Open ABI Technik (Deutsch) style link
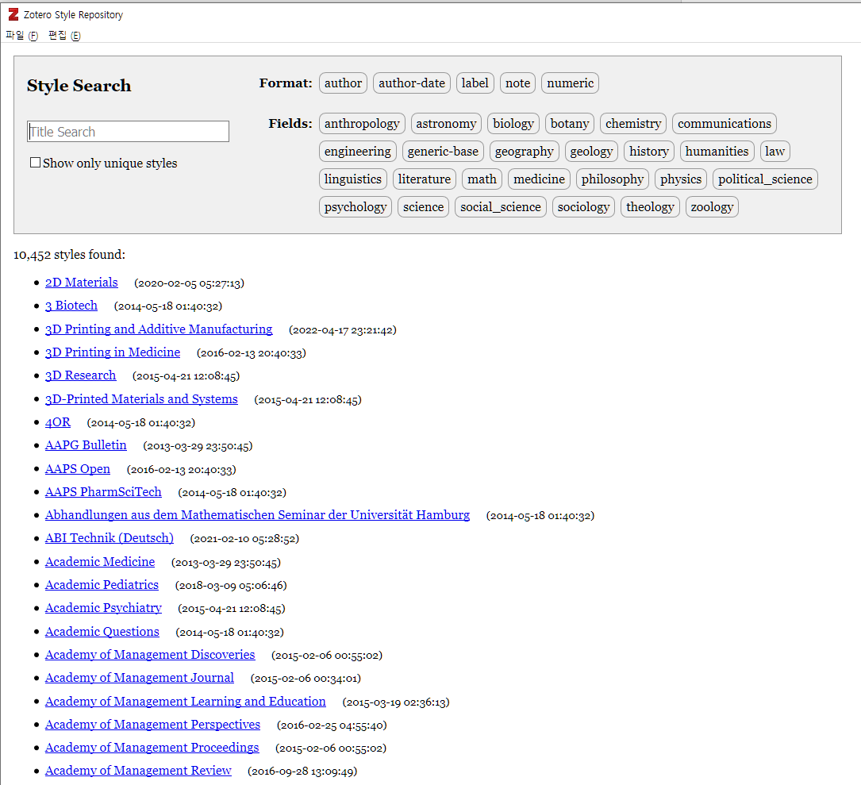Image resolution: width=861 pixels, height=785 pixels. [x=110, y=538]
